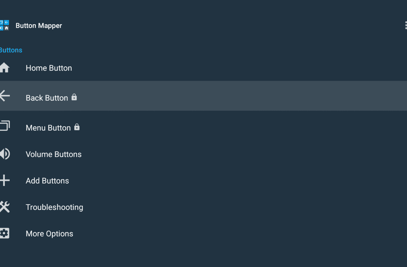Open the three-dot overflow menu
This screenshot has height=267, width=407.
406,25
